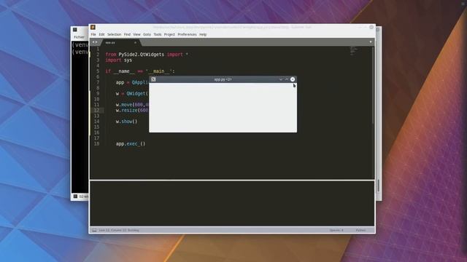Click the w.show() code line

(x=126, y=122)
